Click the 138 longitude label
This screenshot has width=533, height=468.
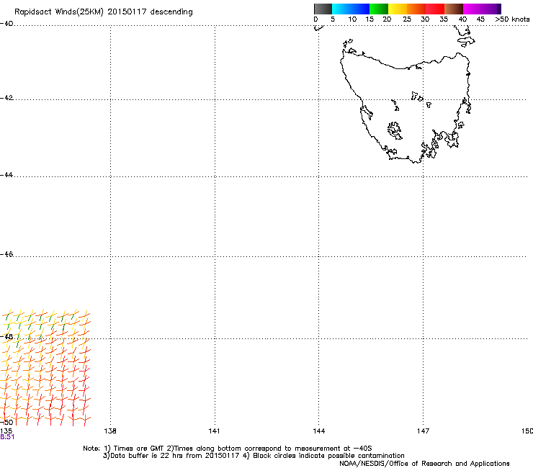110,431
